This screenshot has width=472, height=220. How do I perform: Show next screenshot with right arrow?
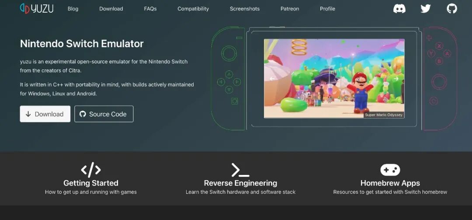[x=396, y=79]
